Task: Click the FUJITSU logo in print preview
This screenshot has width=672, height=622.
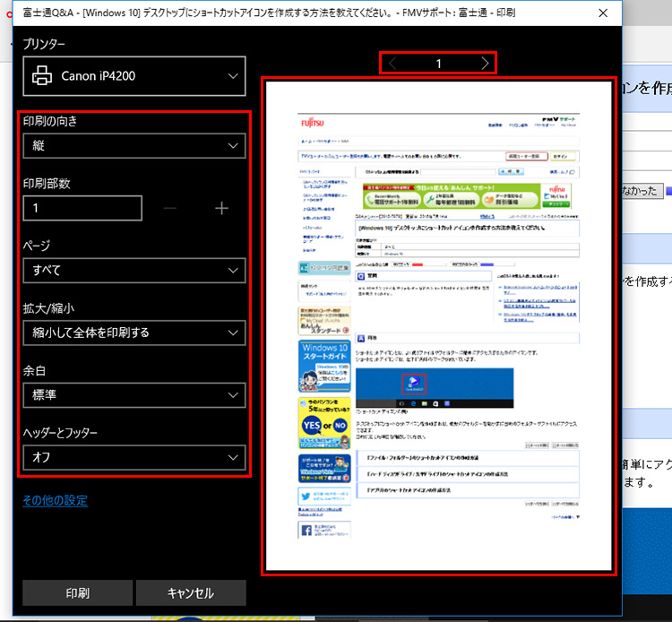Action: pos(315,123)
